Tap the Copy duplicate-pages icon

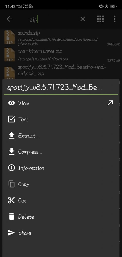[x=11, y=184]
